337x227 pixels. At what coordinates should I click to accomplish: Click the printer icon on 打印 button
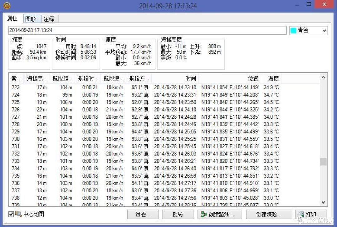pyautogui.click(x=301, y=214)
